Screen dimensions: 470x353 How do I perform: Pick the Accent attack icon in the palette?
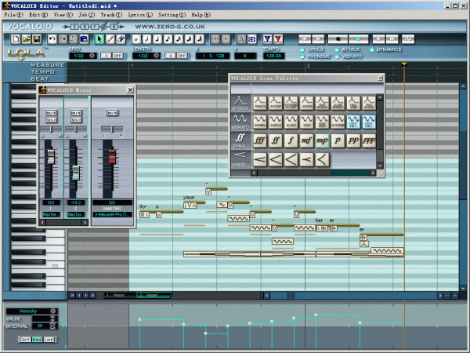click(x=276, y=103)
